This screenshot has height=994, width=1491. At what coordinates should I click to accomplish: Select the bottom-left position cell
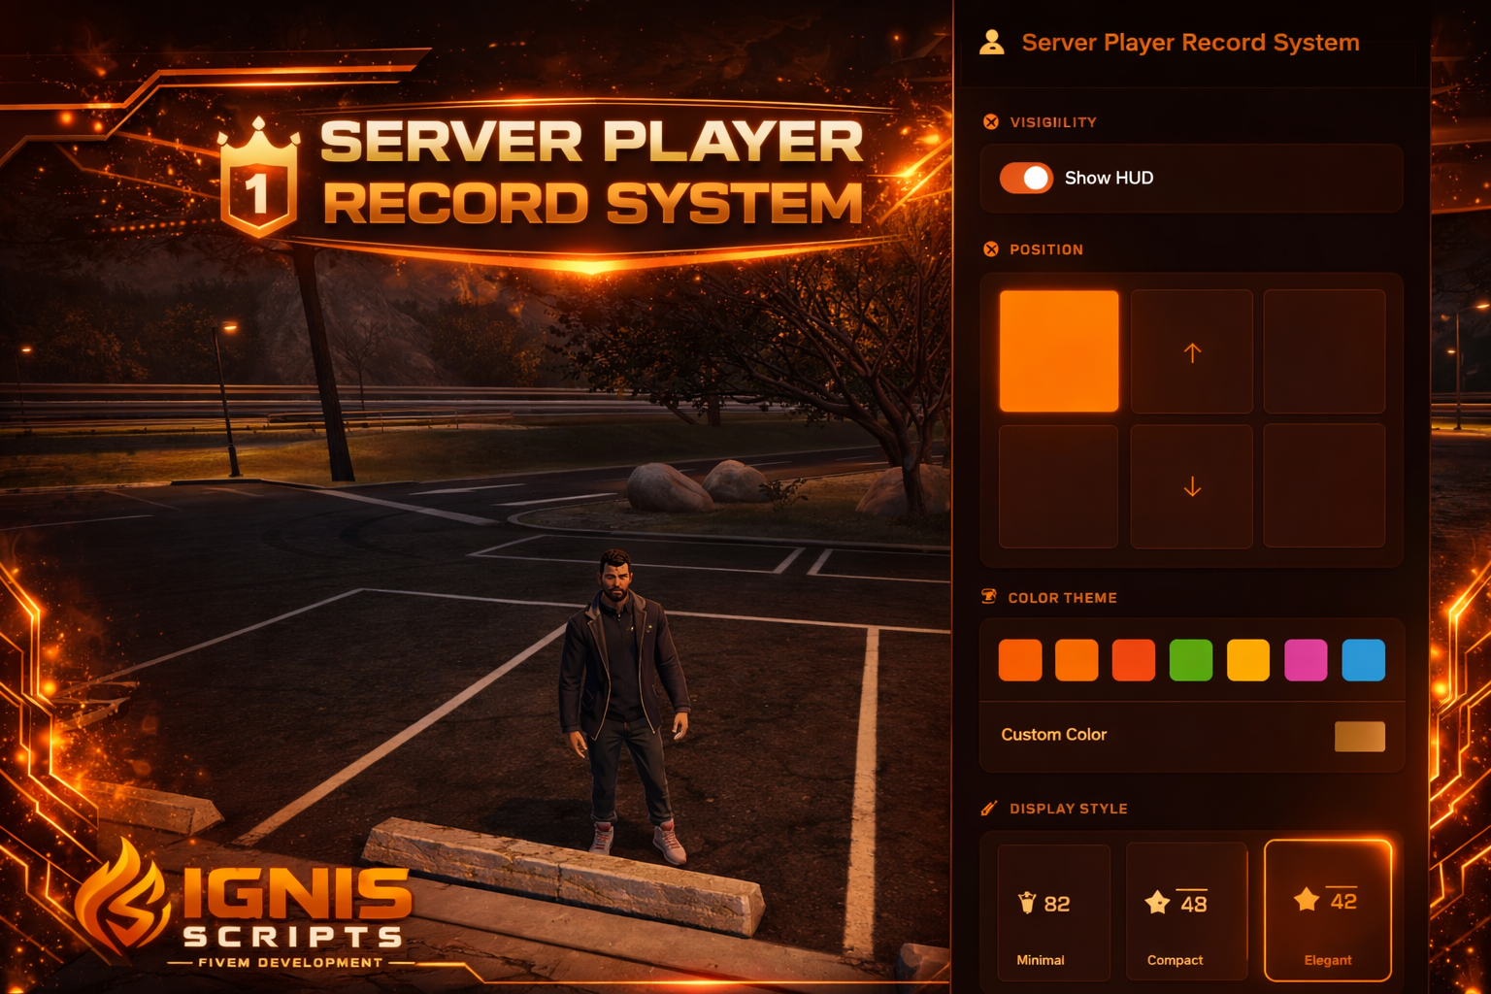tap(1059, 486)
